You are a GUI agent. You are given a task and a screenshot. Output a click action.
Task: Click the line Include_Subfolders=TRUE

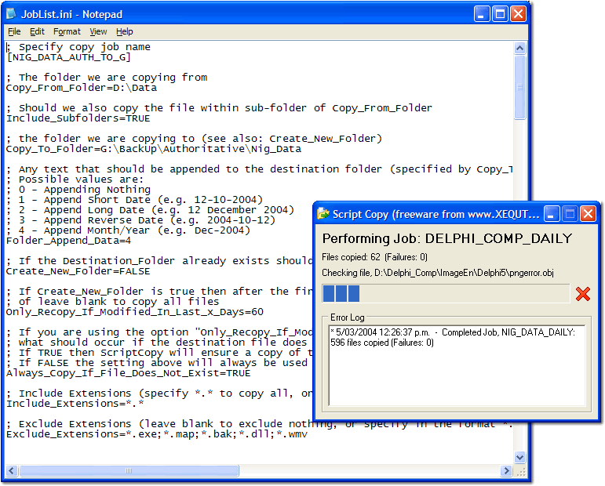click(78, 118)
